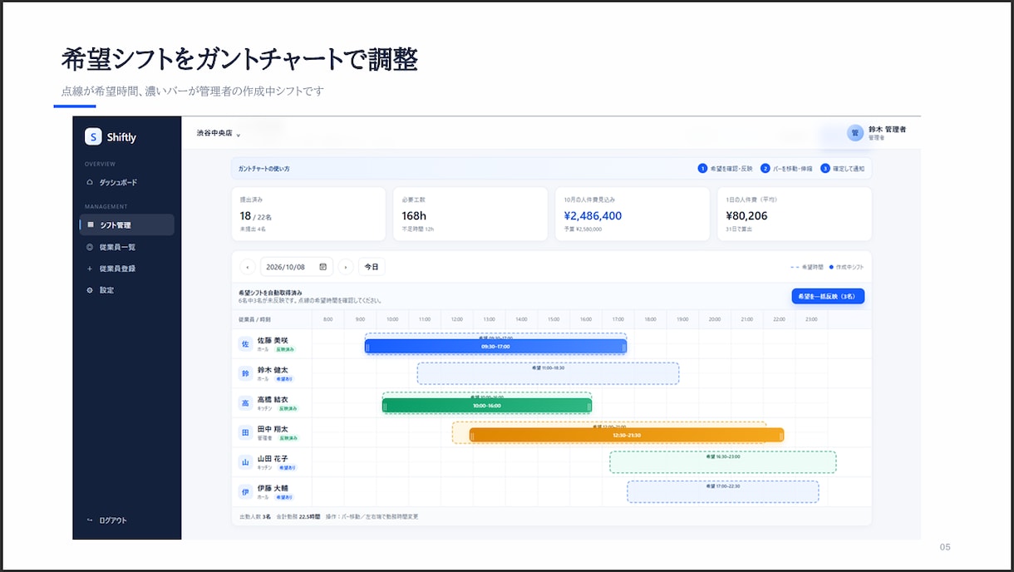
Task: Select the green 10:00–16:00 shift bar
Action: [487, 406]
